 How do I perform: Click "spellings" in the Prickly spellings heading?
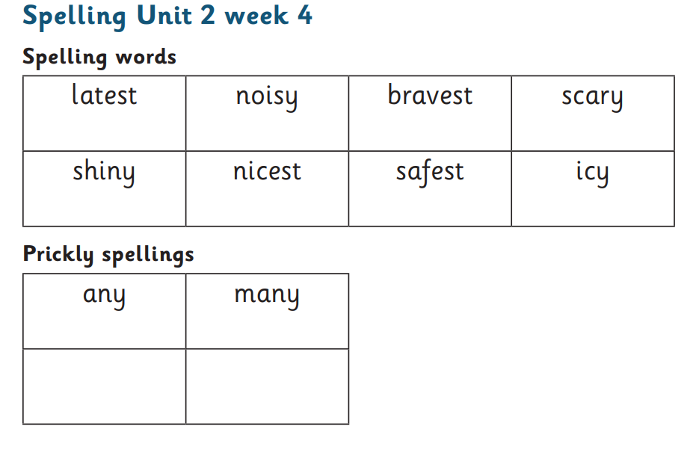click(148, 256)
